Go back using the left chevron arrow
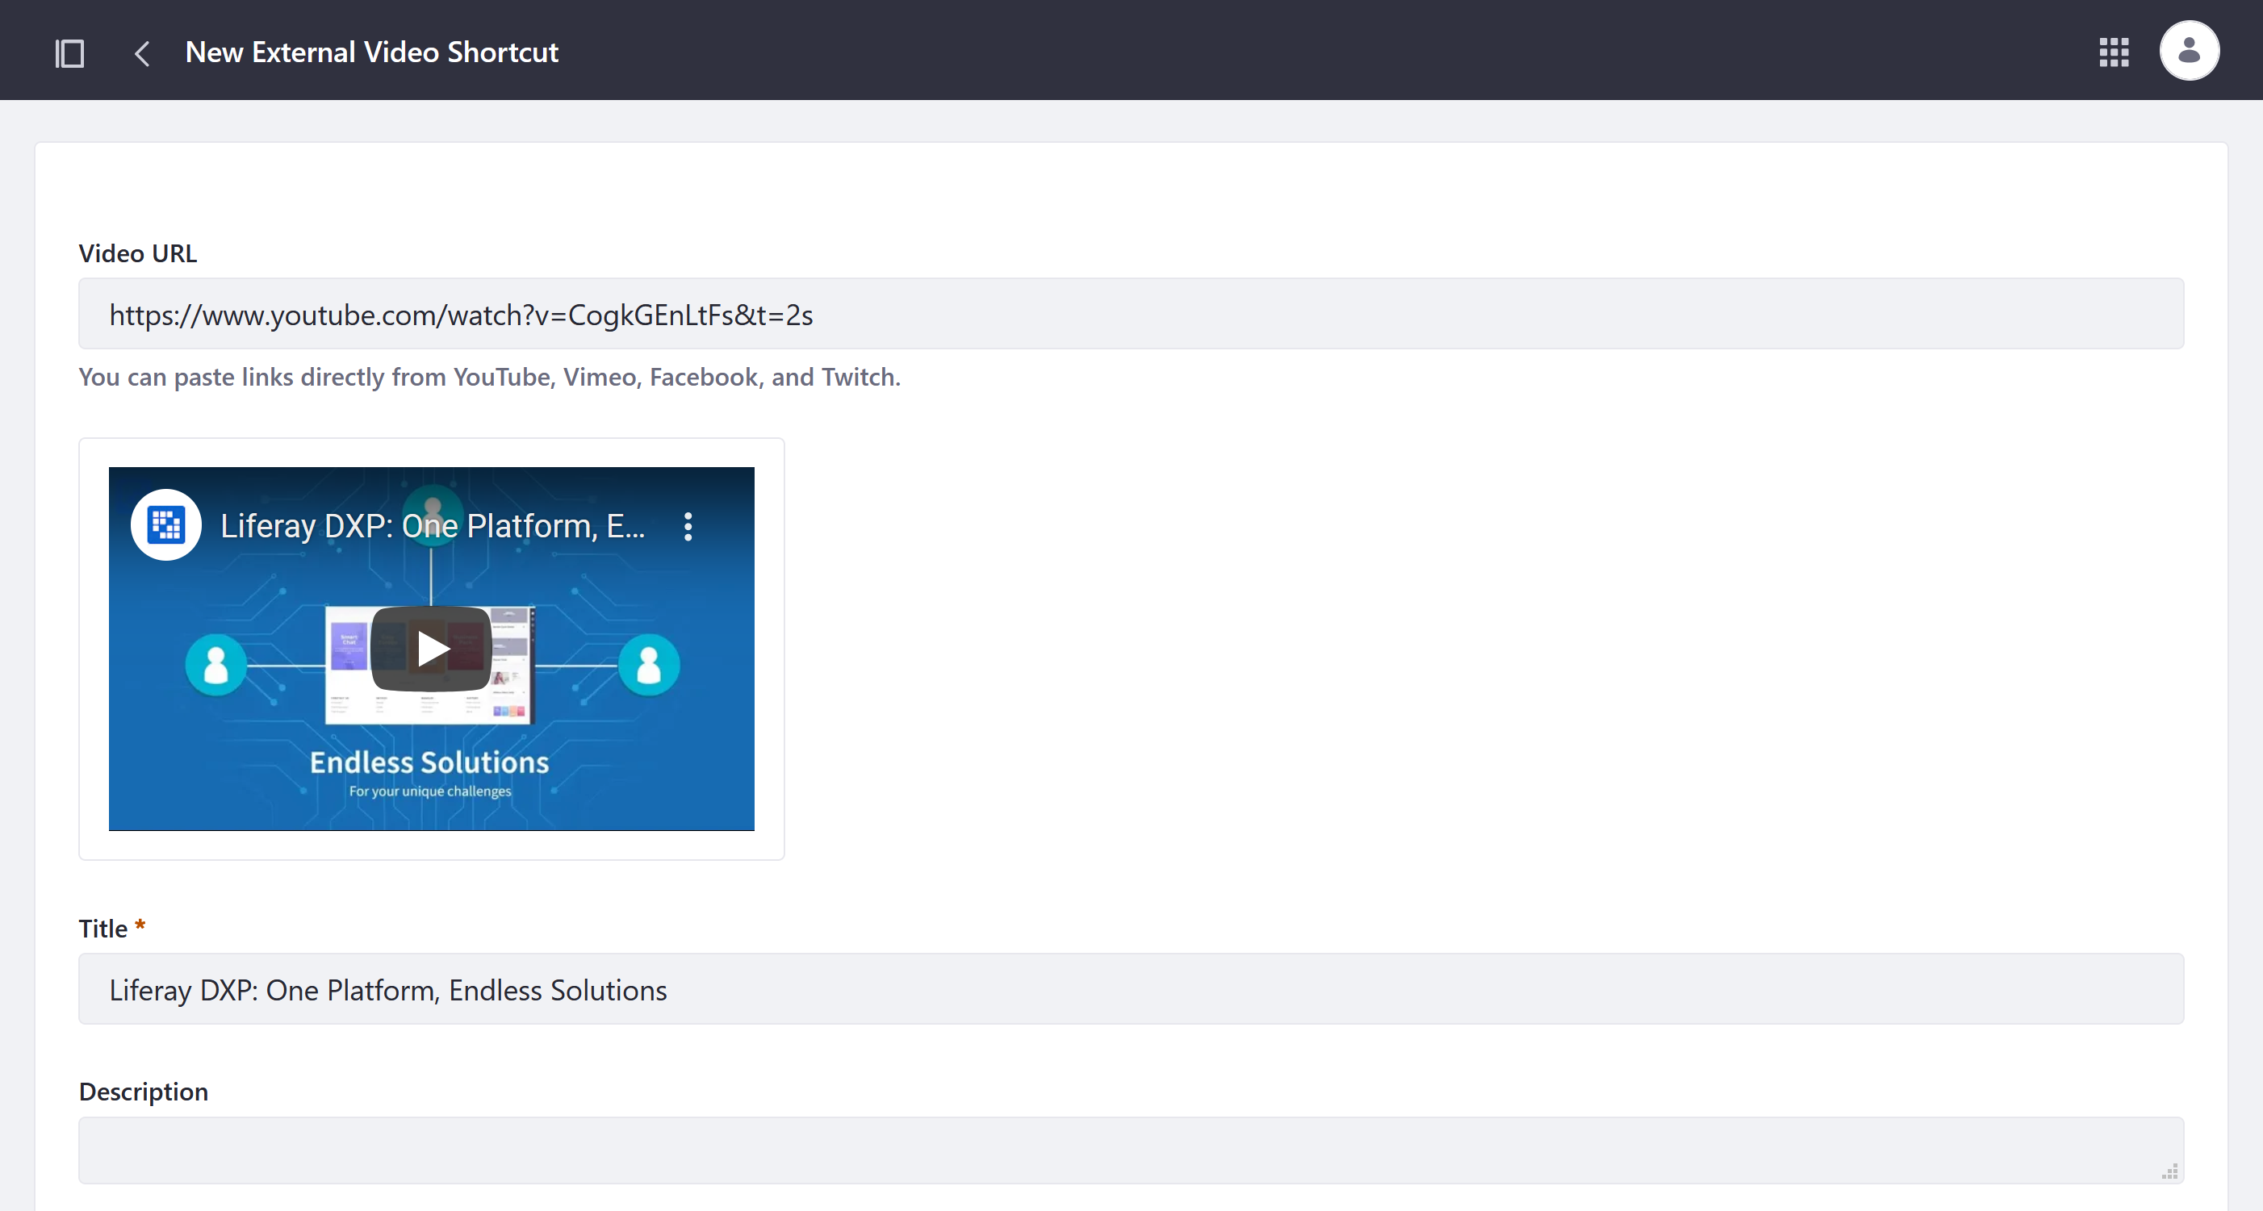 141,52
